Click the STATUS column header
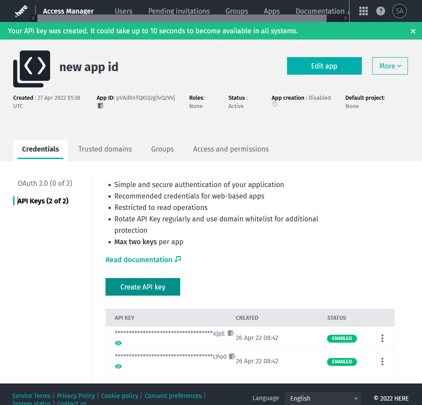This screenshot has height=405, width=422. point(336,318)
